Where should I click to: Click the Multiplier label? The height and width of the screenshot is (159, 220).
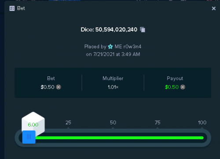click(x=113, y=78)
